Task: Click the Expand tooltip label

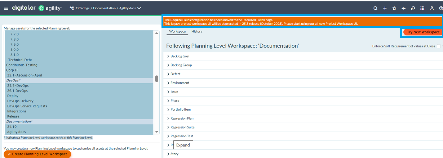Action: click(x=183, y=145)
